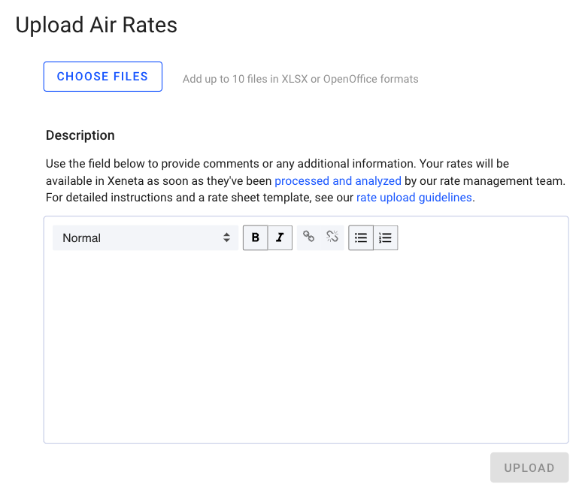Click the 'Add up to 10 files' hint

click(300, 79)
